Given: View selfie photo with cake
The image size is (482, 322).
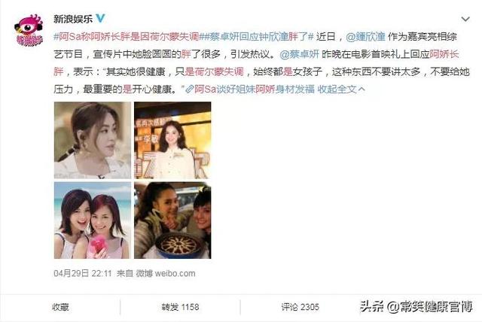Looking at the screenshot, I should [x=172, y=220].
